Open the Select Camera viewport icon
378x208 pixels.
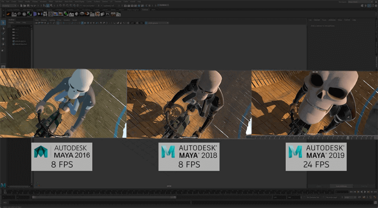click(36, 23)
